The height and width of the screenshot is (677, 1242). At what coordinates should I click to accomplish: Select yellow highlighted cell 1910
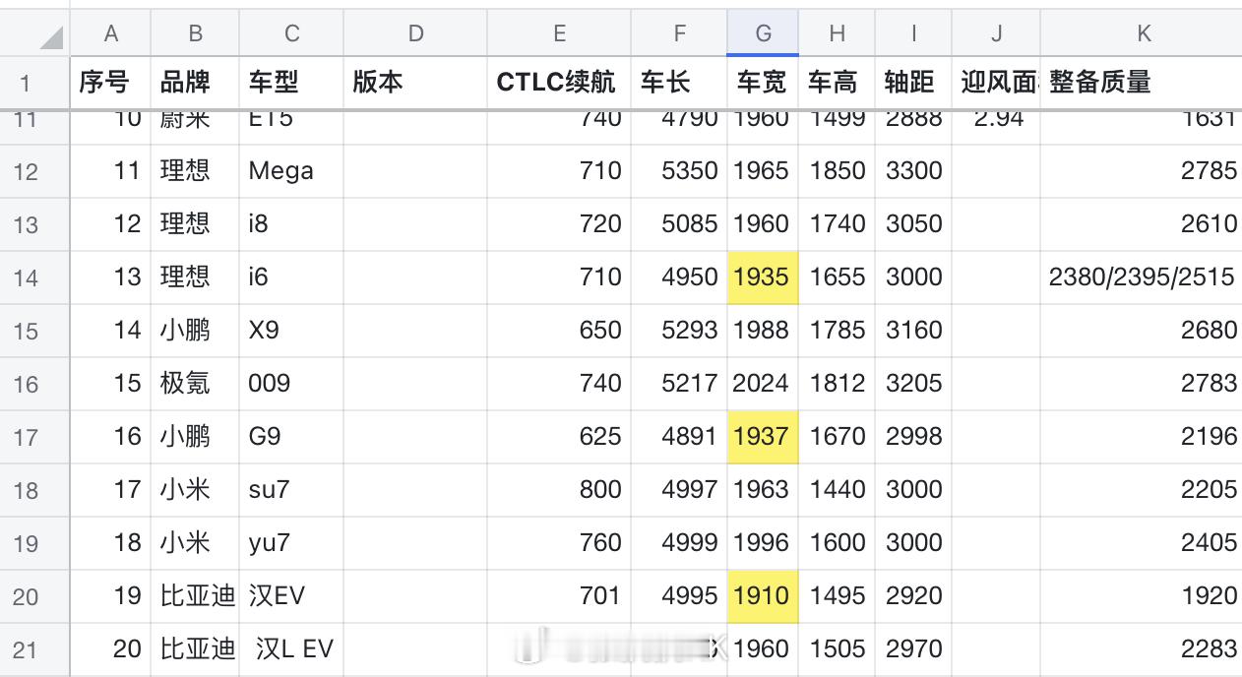pos(763,596)
